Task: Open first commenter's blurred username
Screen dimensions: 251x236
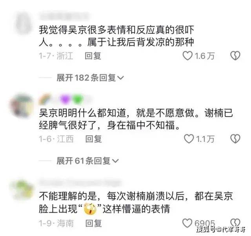Action: 64,16
